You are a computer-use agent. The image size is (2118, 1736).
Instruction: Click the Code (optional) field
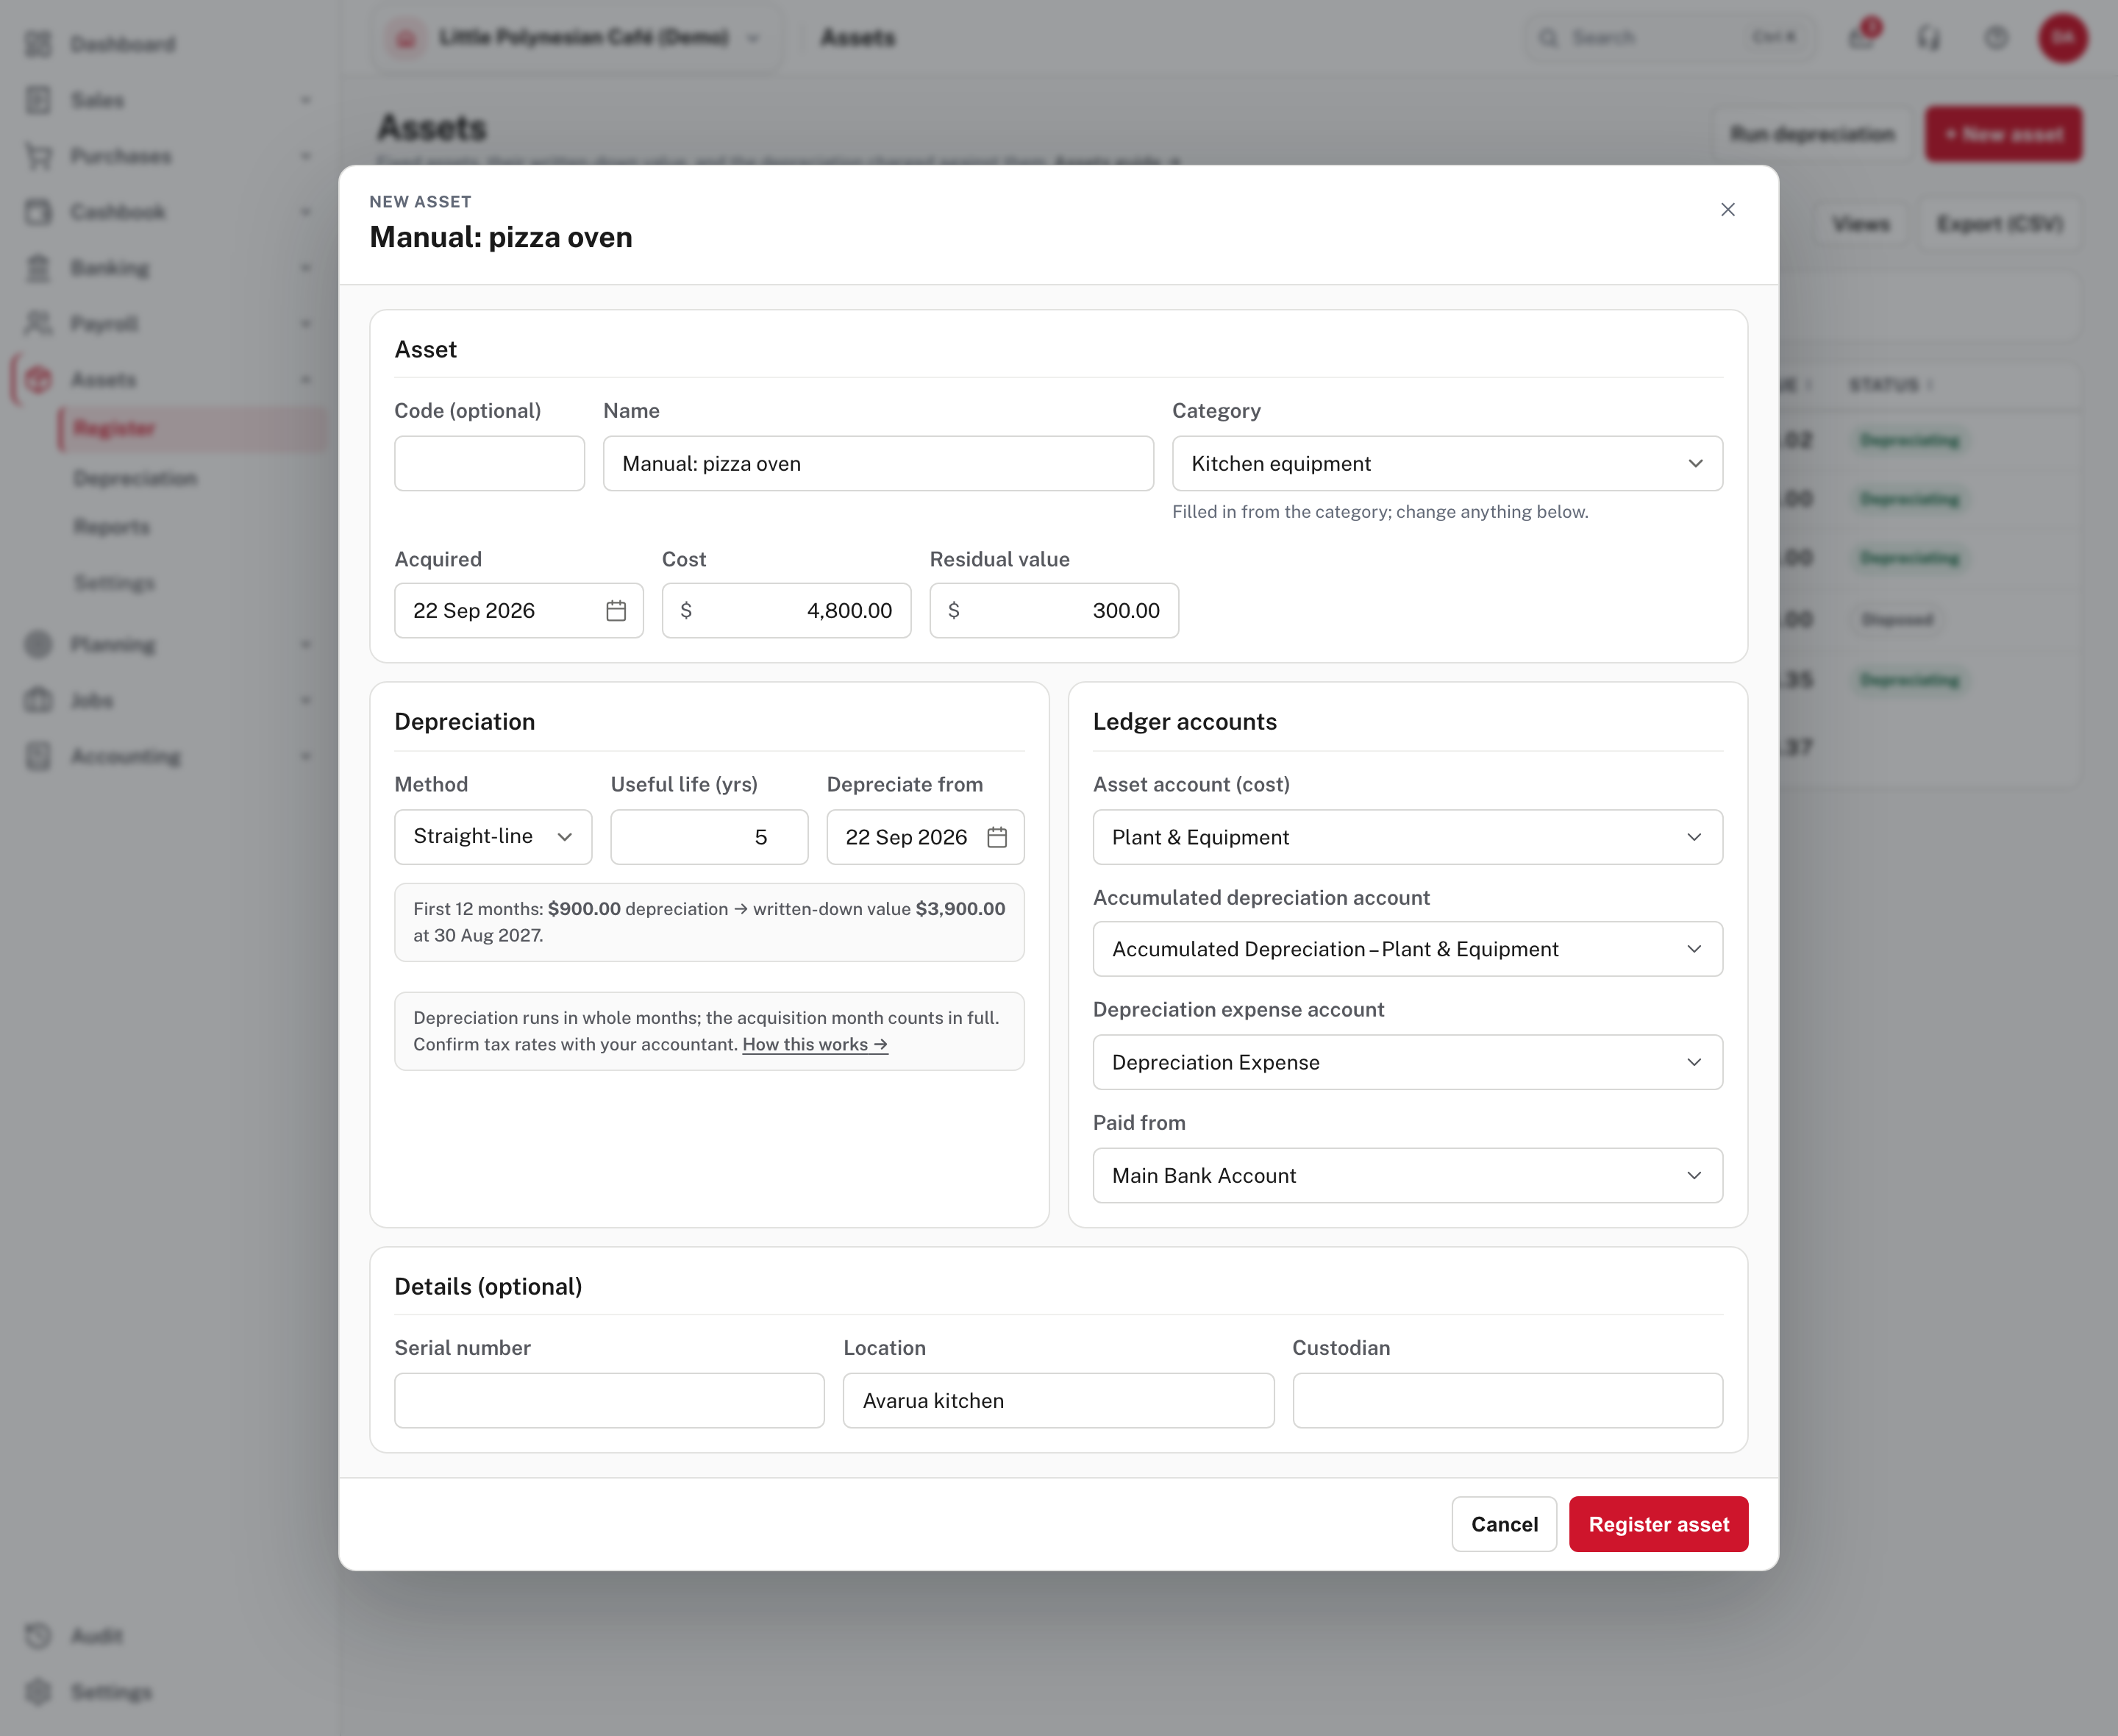click(489, 463)
